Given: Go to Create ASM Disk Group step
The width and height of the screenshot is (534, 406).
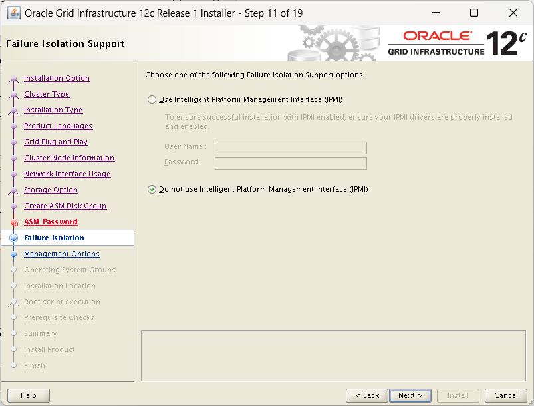Looking at the screenshot, I should tap(65, 206).
